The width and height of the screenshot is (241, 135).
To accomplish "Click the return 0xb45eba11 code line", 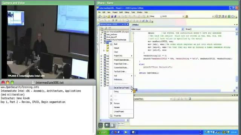I will (x=149, y=73).
